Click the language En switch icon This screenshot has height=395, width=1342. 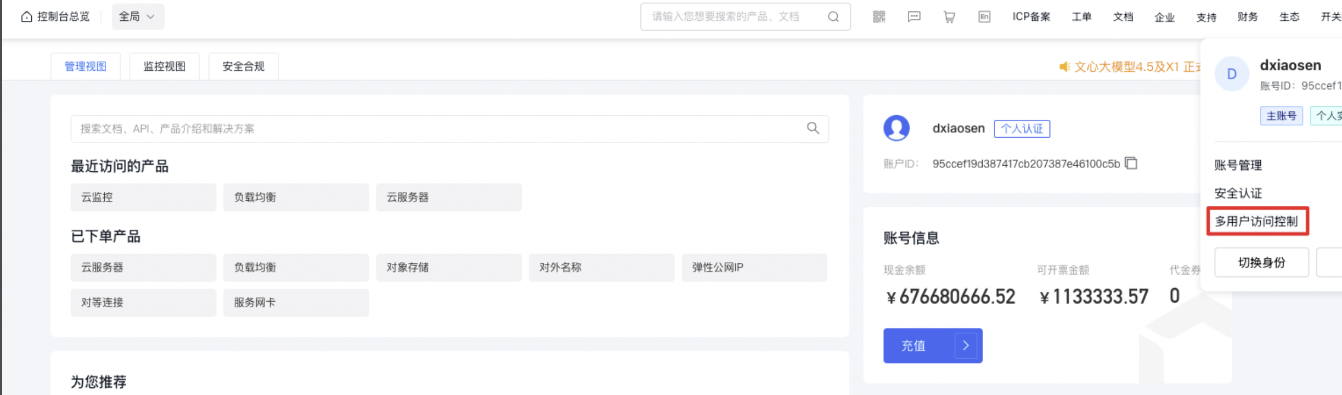pyautogui.click(x=984, y=17)
